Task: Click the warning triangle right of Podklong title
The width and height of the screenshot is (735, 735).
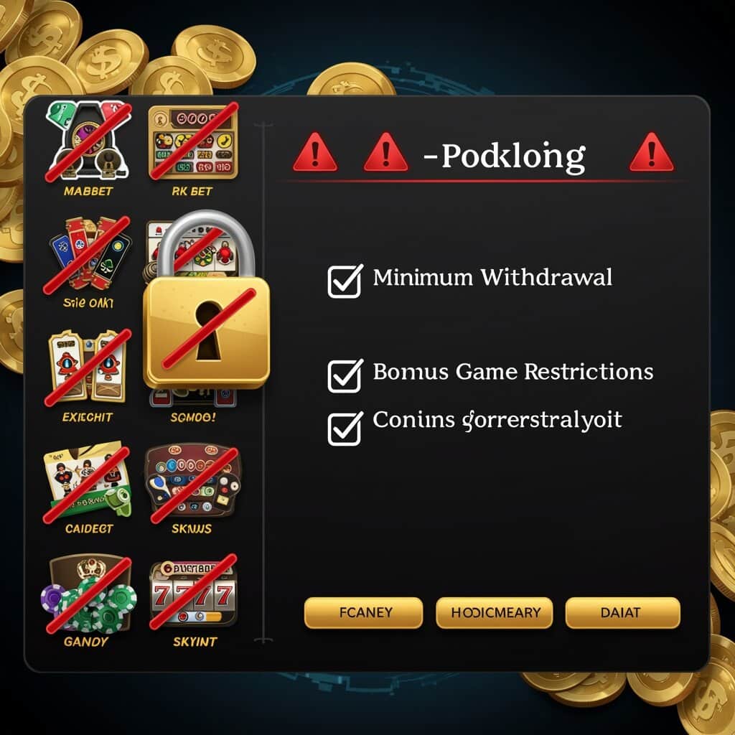Action: 652,153
